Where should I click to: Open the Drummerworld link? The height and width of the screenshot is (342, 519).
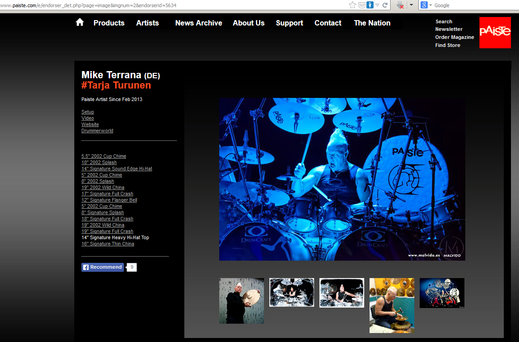(98, 131)
